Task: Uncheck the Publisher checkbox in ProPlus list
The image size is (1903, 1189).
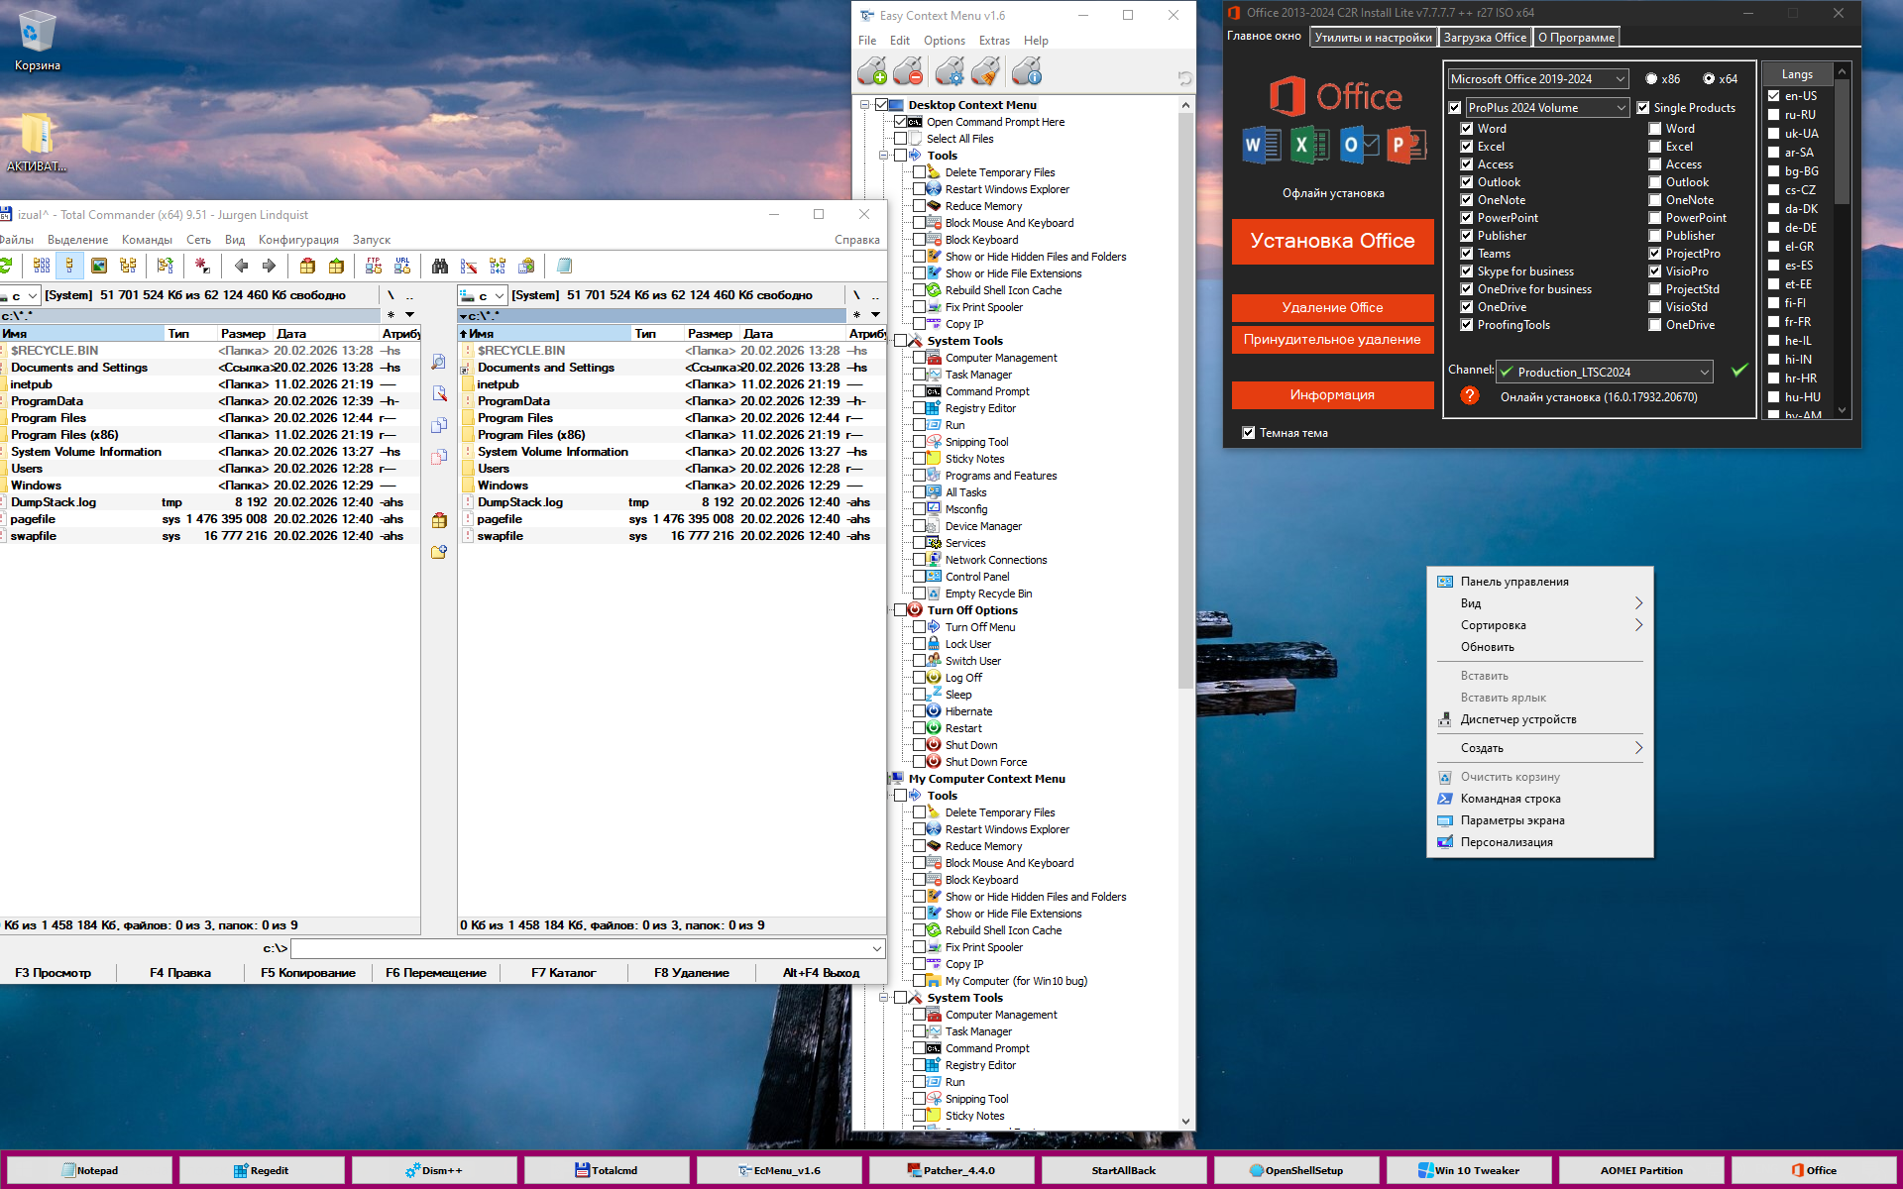Action: 1466,236
